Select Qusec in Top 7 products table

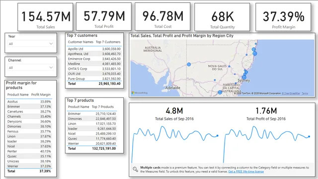pyautogui.click(x=92, y=139)
